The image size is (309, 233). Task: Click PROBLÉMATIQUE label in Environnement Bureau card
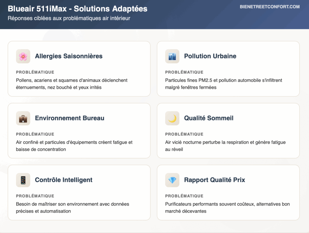click(x=35, y=134)
